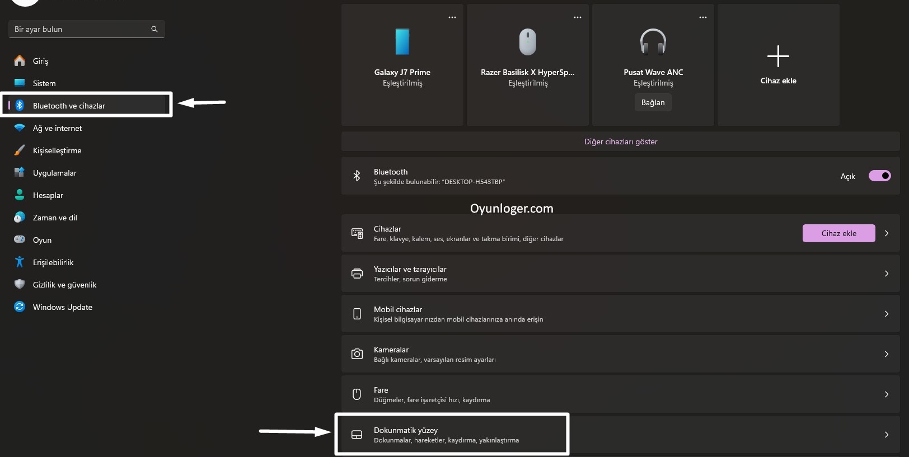Click the Cihaz ekle tile label
Viewport: 909px width, 457px height.
[x=778, y=81]
